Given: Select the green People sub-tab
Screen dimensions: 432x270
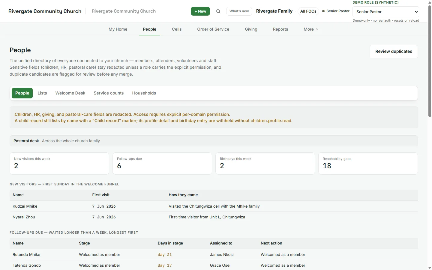Looking at the screenshot, I should pyautogui.click(x=22, y=93).
